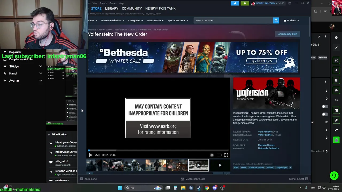The height and width of the screenshot is (192, 342).
Task: Open the notes page sidebar icon
Action: click(x=336, y=80)
